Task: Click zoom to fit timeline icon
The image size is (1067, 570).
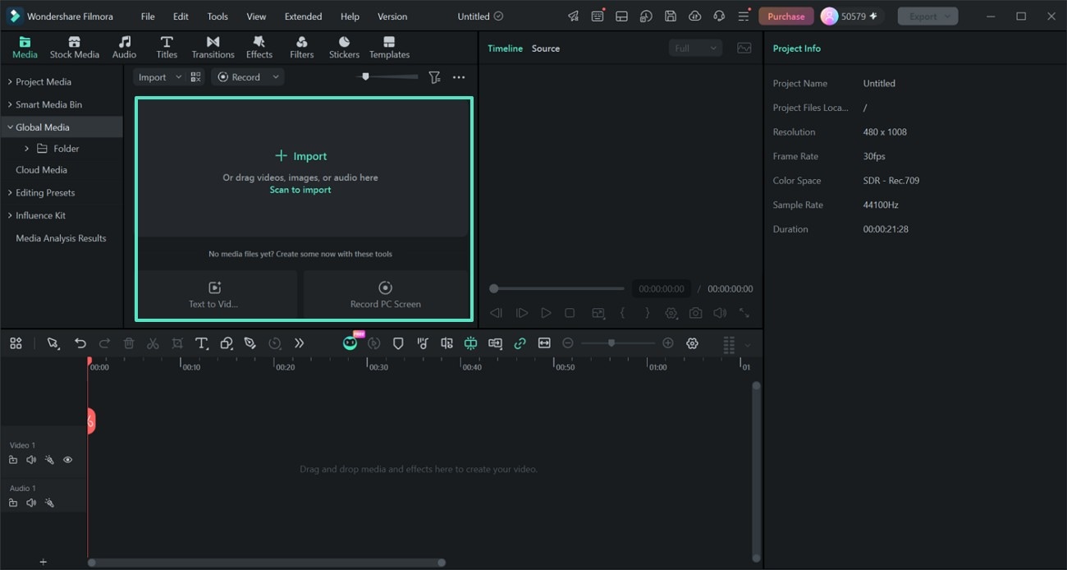Action: coord(544,343)
